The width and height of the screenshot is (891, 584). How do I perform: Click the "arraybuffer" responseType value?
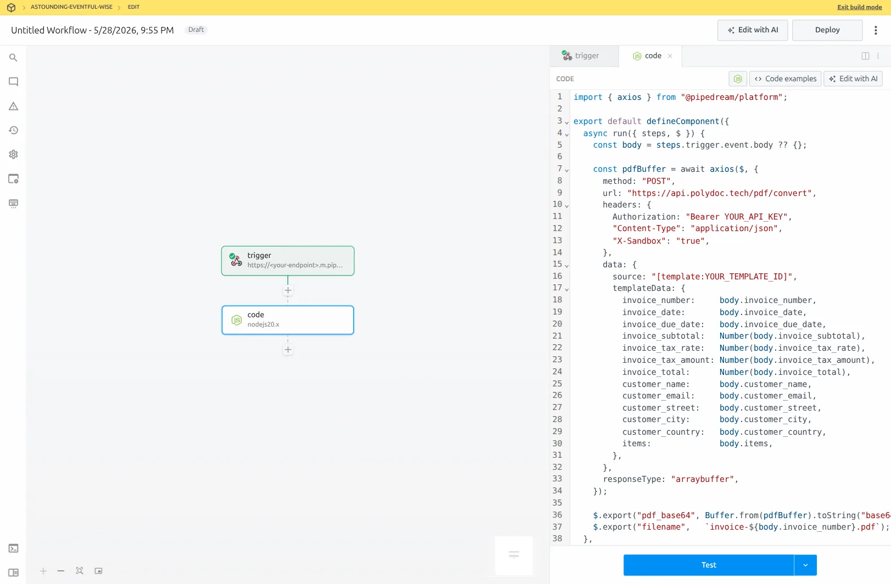702,479
